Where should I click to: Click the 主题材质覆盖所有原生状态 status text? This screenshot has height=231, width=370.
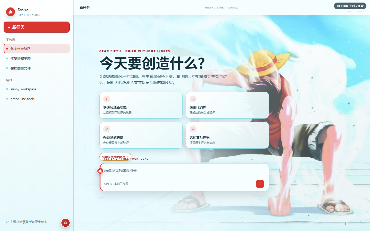[29, 222]
